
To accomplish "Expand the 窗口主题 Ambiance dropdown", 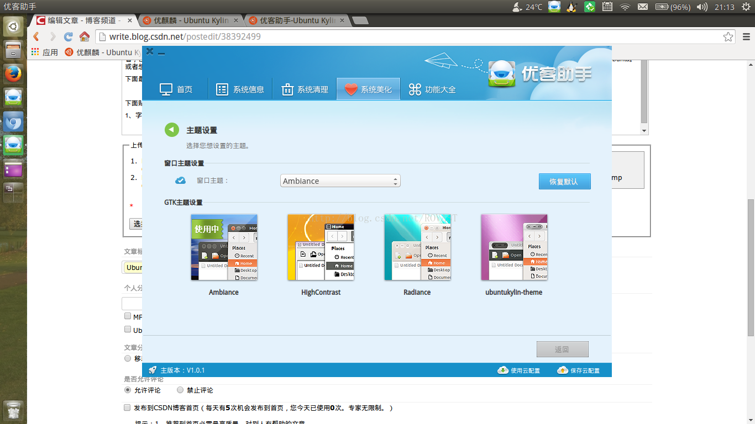I will [x=340, y=181].
